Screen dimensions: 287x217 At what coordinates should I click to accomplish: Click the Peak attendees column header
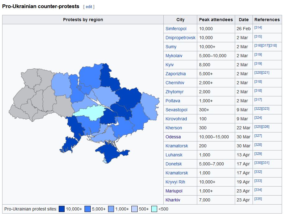click(x=216, y=20)
